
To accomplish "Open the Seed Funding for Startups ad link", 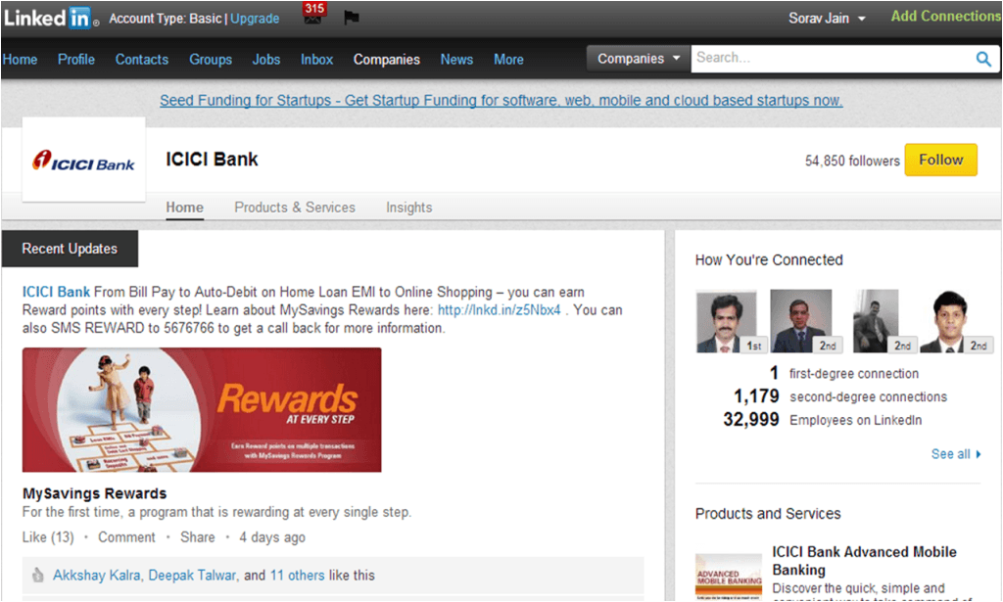I will (x=501, y=100).
